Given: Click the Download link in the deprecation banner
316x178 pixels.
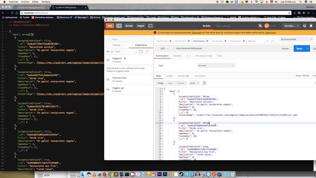Looking at the screenshot, I should point(197,33).
